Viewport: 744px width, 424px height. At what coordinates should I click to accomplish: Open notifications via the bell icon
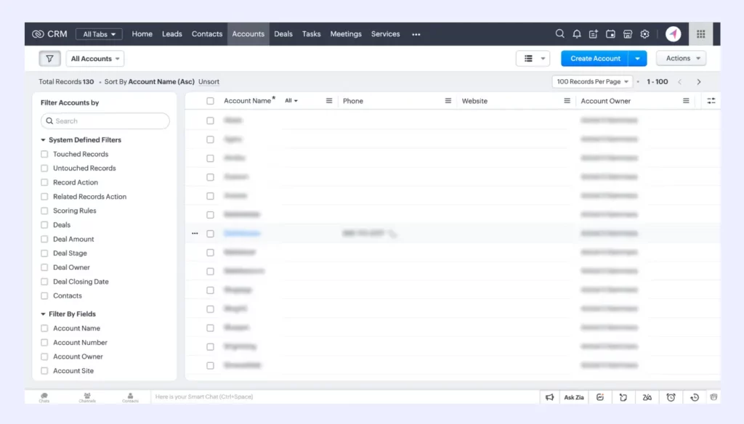point(577,33)
